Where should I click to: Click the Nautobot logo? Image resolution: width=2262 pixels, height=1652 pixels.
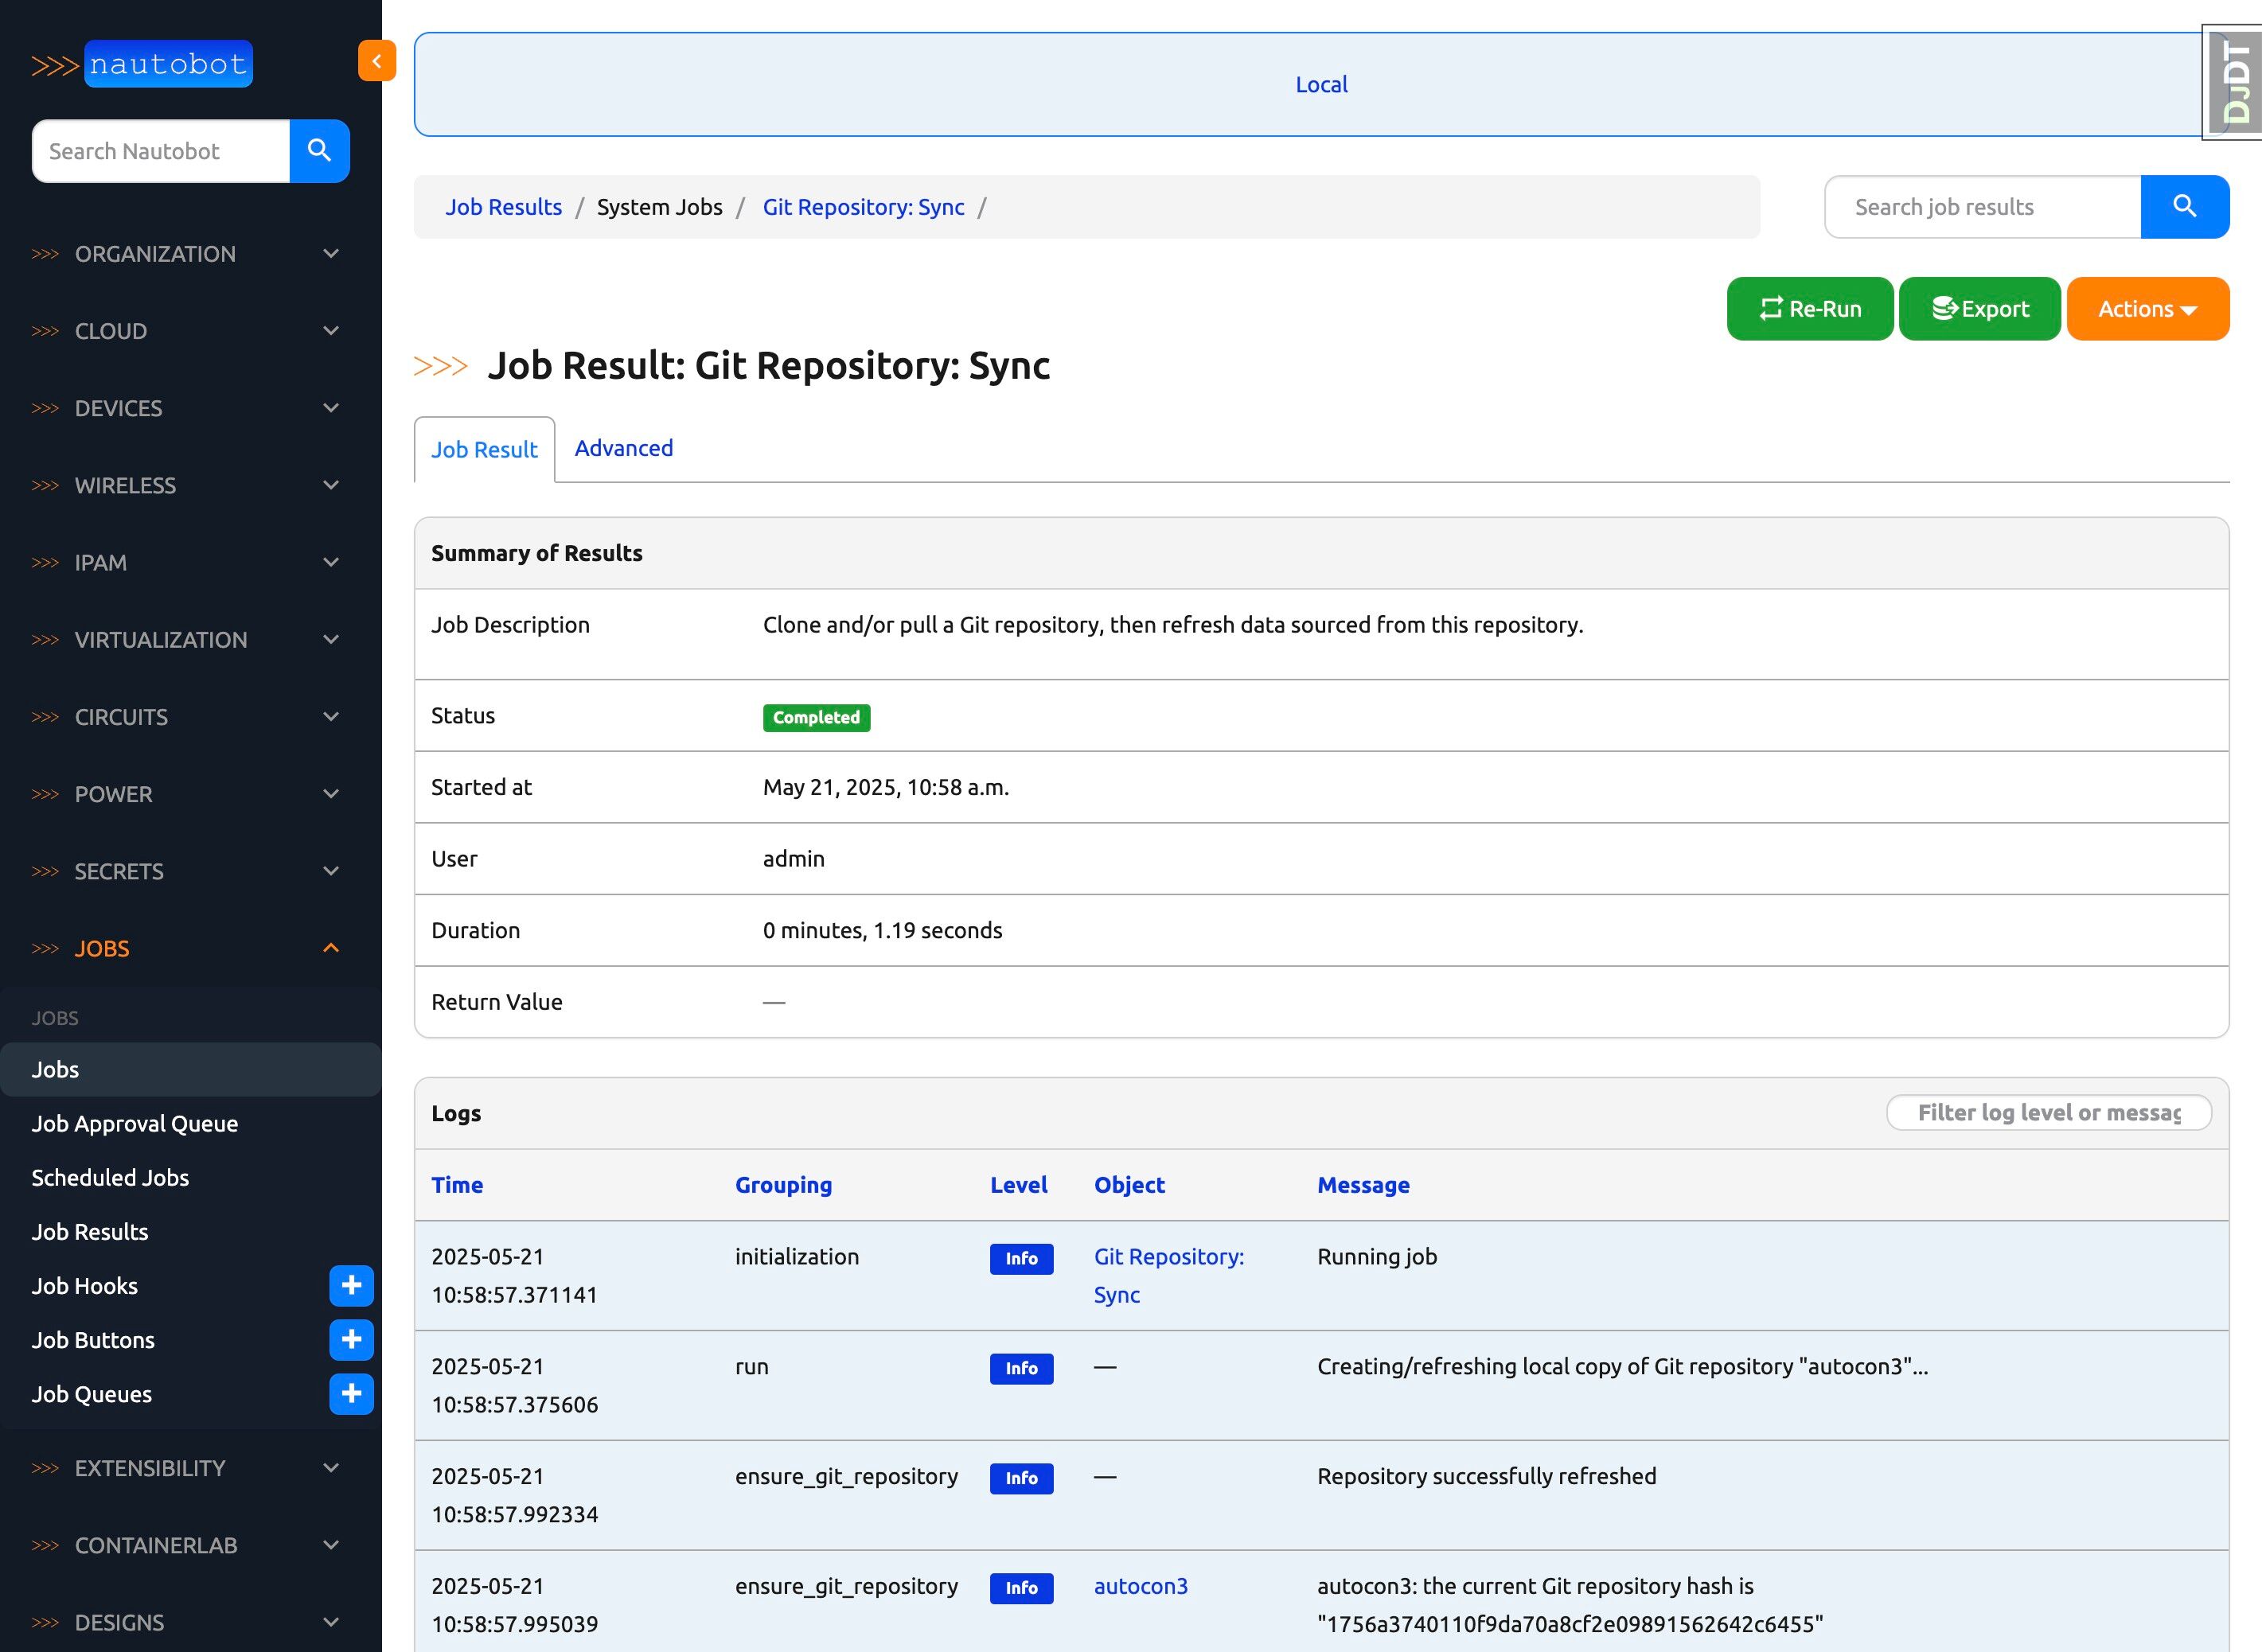tap(143, 64)
